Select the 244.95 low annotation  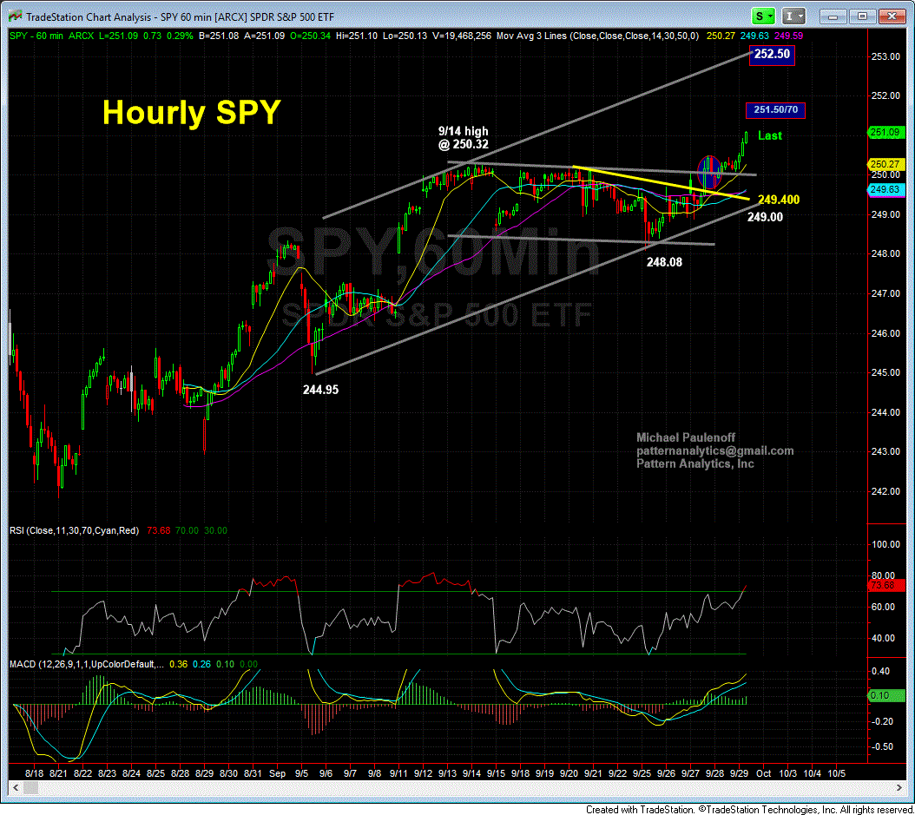320,390
